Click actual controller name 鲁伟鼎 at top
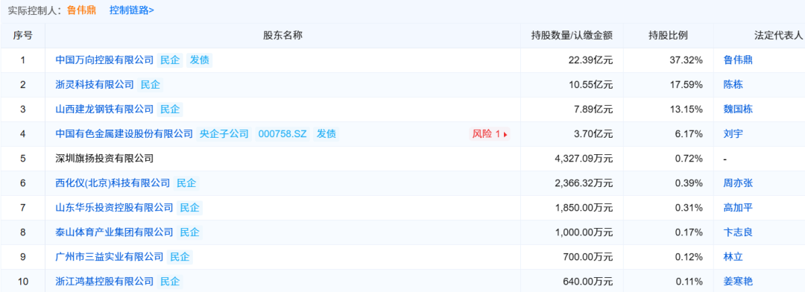 coord(81,10)
